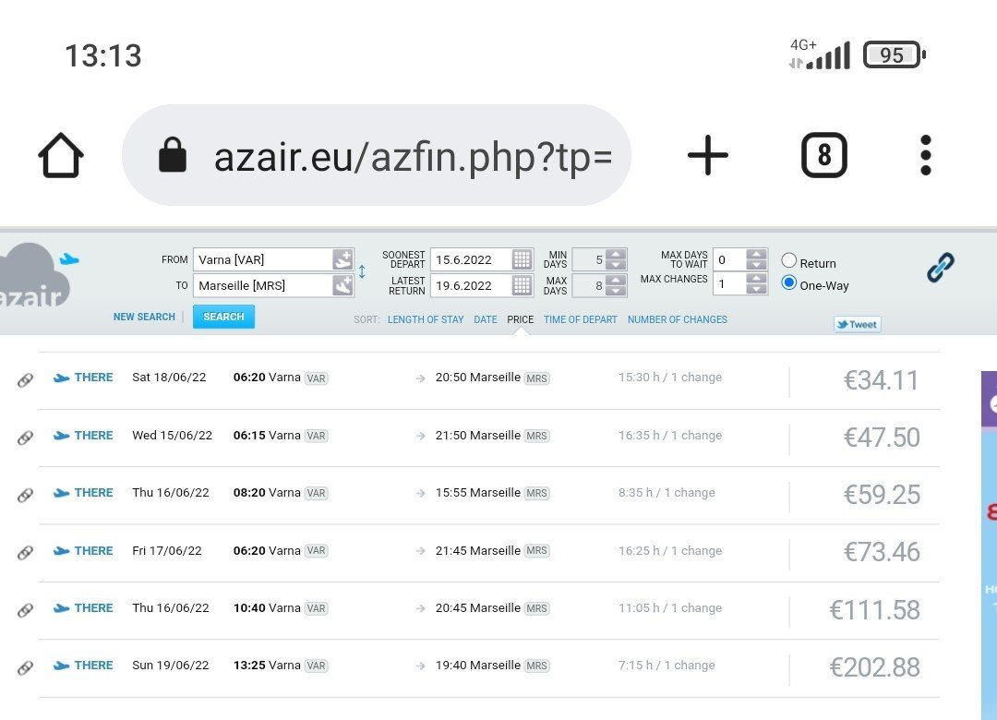Tap the azair.eu address bar
The height and width of the screenshot is (720, 997).
coord(377,155)
